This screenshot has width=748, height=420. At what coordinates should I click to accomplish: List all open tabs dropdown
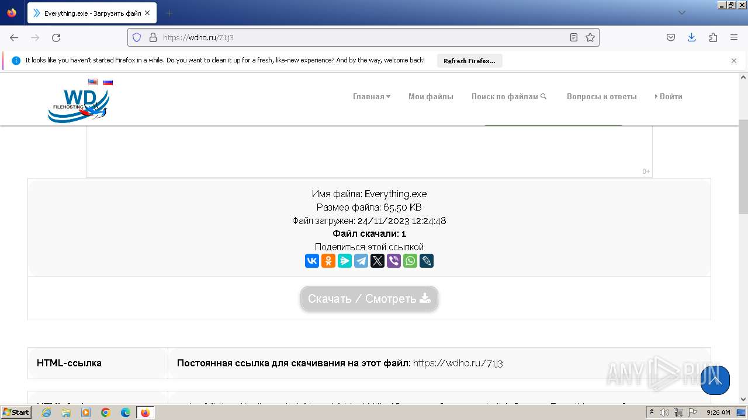[681, 13]
